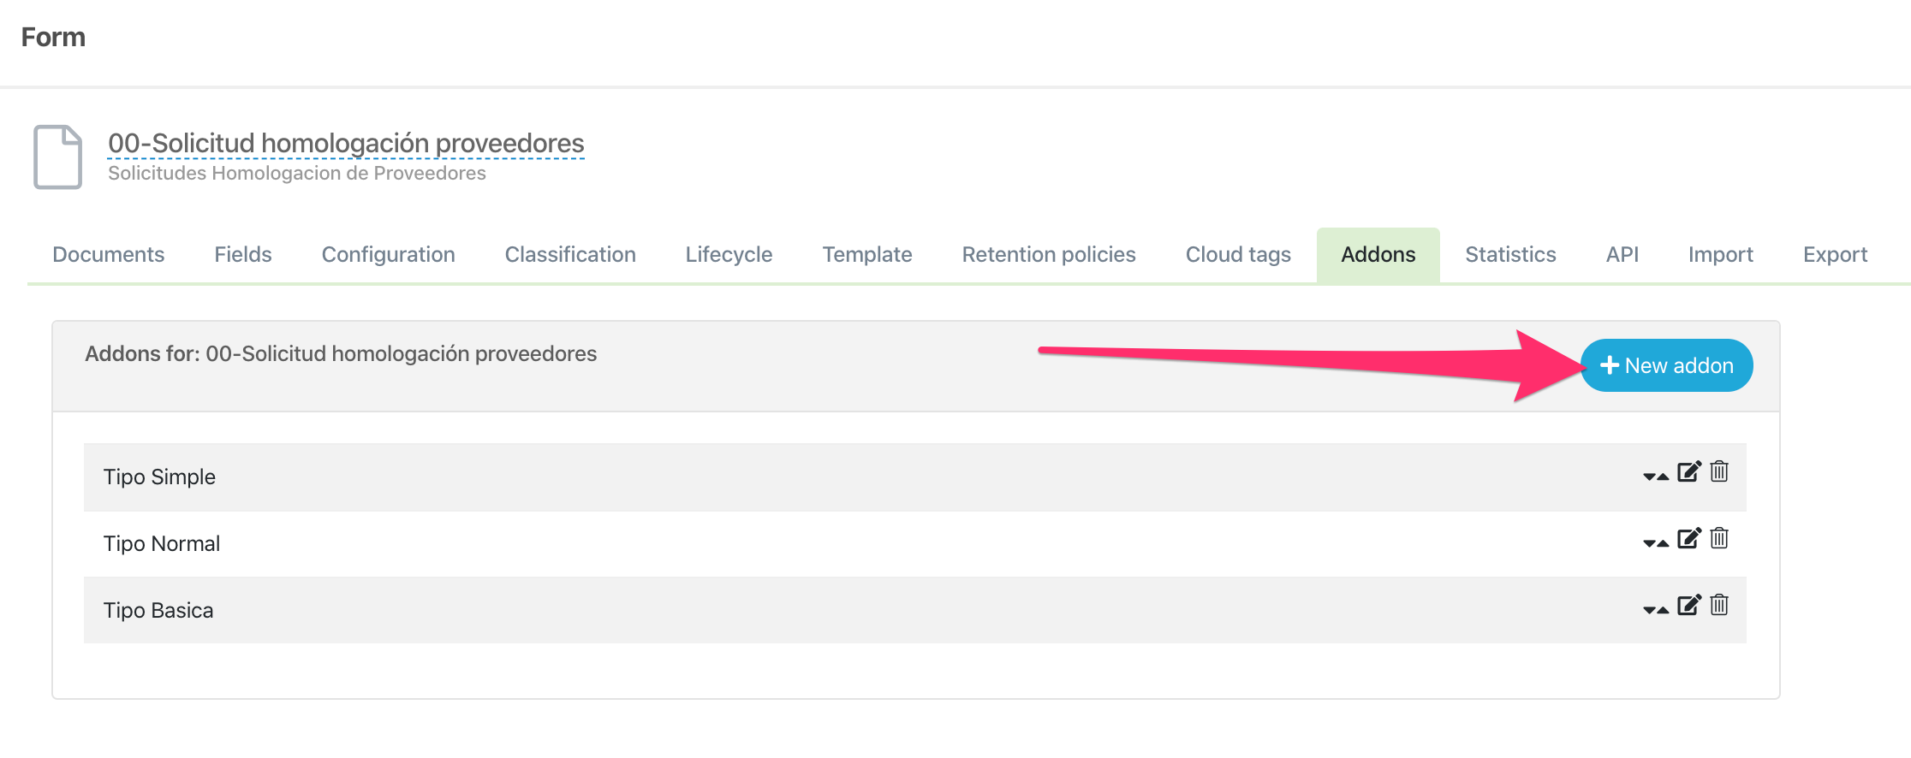Screen dimensions: 1911x758
Task: Open the Lifecycle tab
Action: tap(729, 254)
